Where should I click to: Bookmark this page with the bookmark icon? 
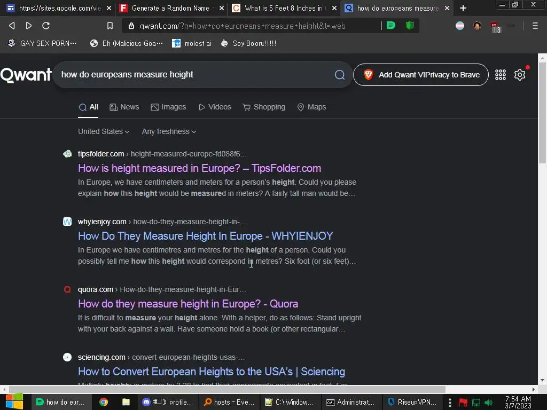pos(110,26)
